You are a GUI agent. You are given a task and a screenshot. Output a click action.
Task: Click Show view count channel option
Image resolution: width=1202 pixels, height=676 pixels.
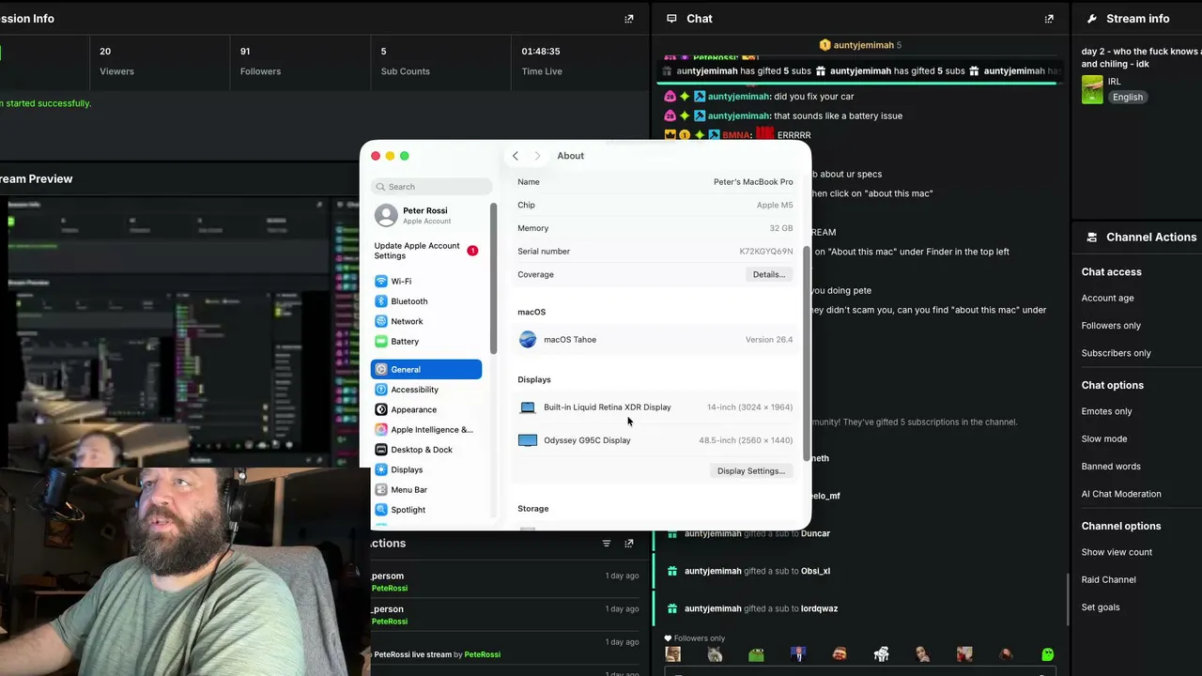pyautogui.click(x=1117, y=552)
